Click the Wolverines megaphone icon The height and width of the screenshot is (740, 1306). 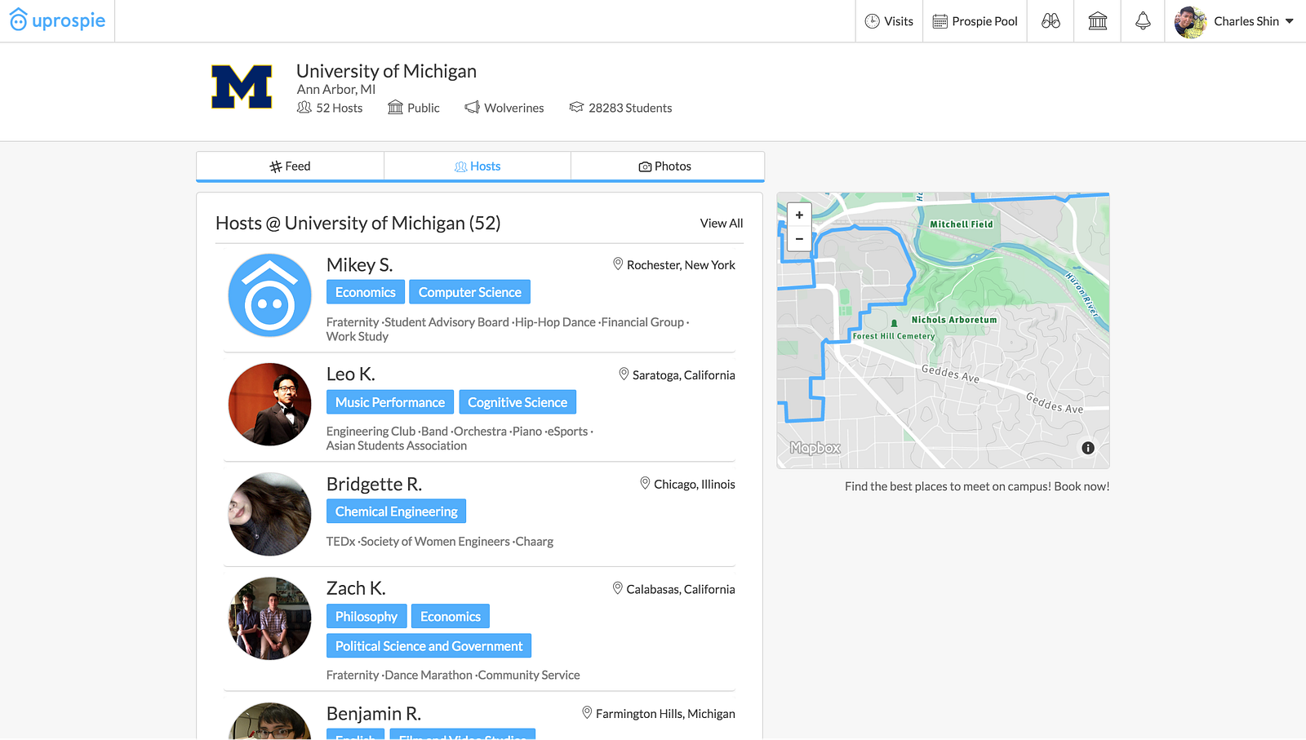(472, 108)
